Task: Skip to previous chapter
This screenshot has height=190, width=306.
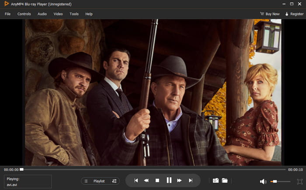Action: click(x=136, y=180)
